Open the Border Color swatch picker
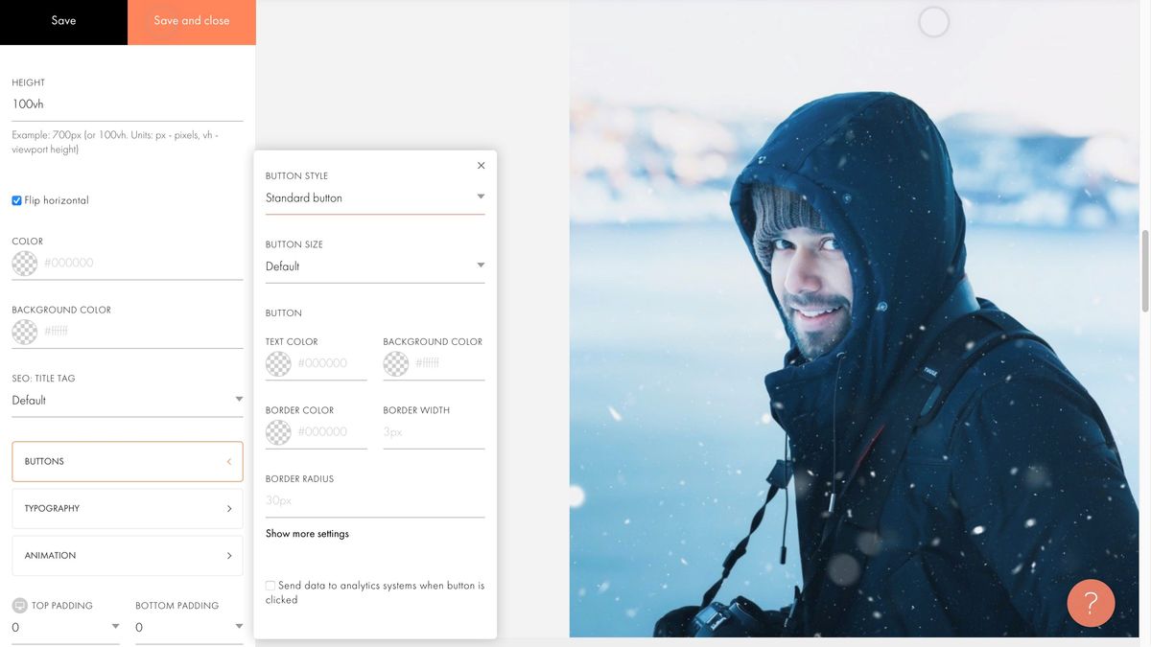Image resolution: width=1151 pixels, height=647 pixels. click(x=278, y=432)
